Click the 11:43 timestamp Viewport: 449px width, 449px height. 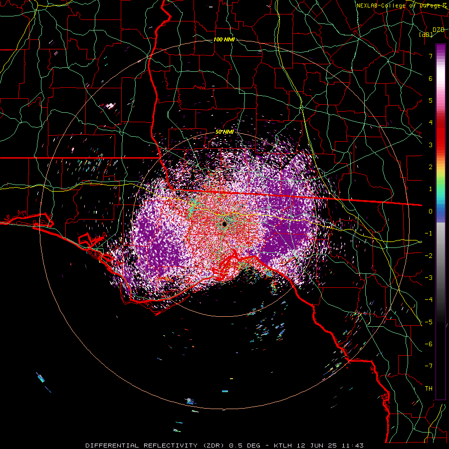pyautogui.click(x=353, y=446)
